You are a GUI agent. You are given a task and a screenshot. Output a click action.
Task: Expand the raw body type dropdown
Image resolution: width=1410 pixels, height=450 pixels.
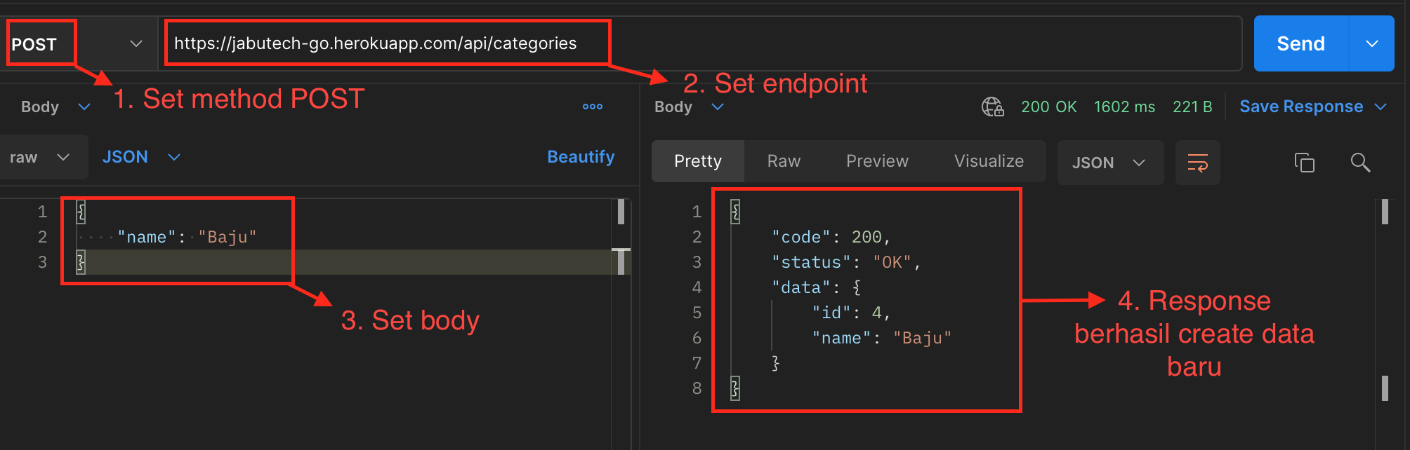(41, 157)
